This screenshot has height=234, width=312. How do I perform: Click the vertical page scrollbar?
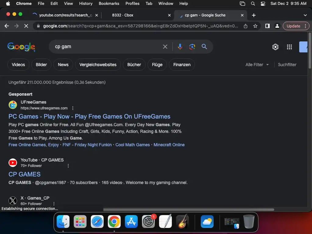310,51
